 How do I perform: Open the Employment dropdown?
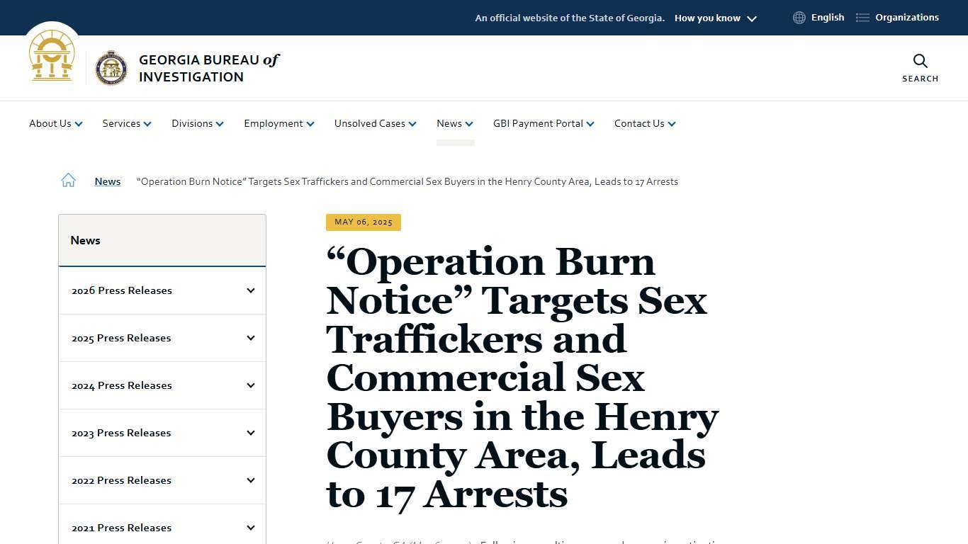coord(278,123)
